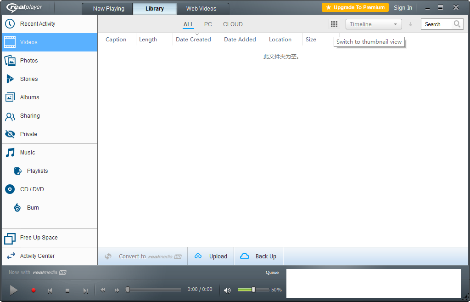Open Recent Activity in sidebar
470x302 pixels.
point(50,24)
